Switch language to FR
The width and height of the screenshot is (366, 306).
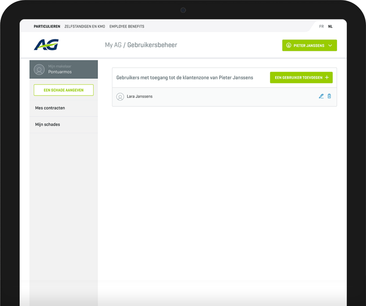tap(321, 26)
